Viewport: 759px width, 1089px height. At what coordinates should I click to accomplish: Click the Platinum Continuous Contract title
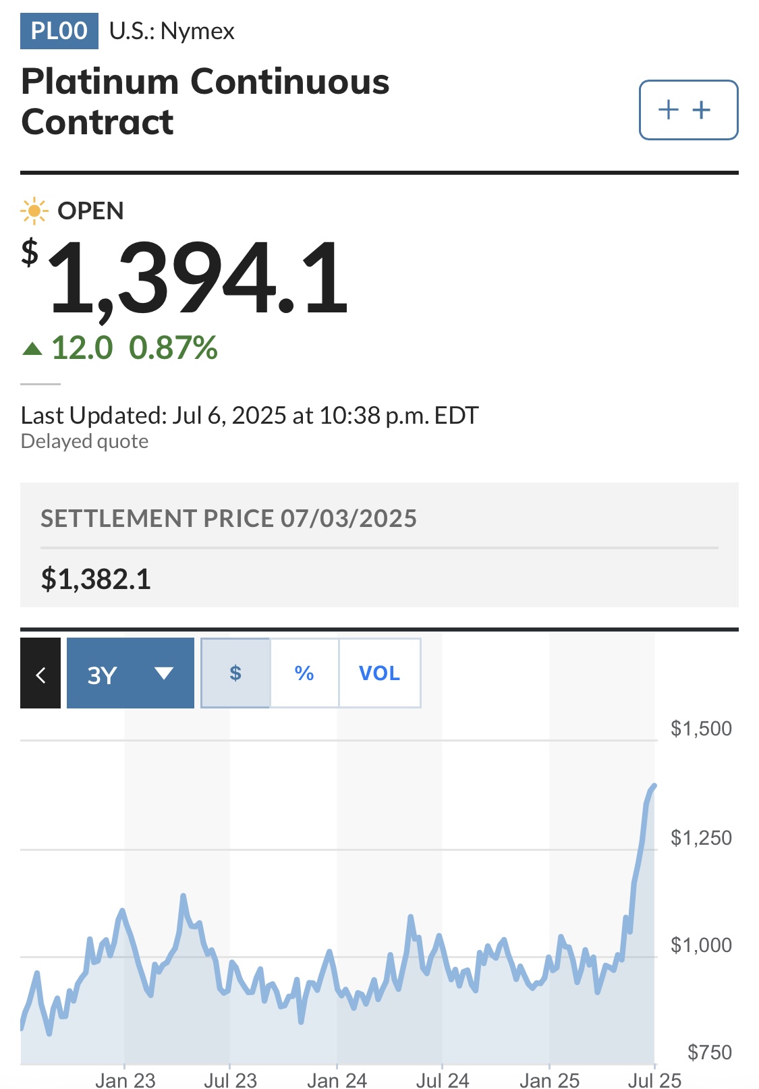pos(205,101)
